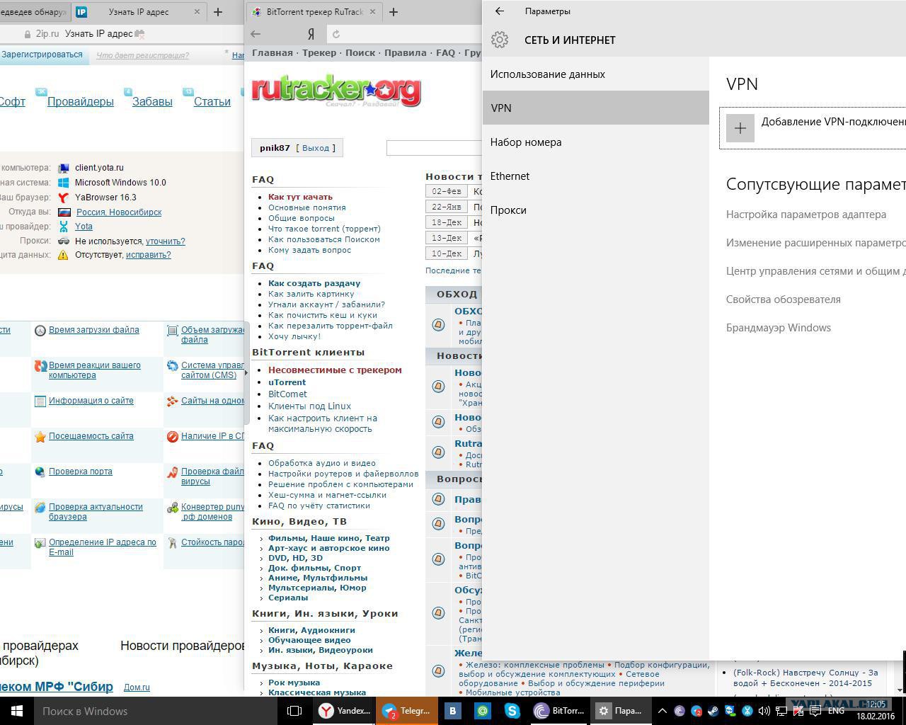Open Telegram from the taskbar
906x725 pixels.
408,711
